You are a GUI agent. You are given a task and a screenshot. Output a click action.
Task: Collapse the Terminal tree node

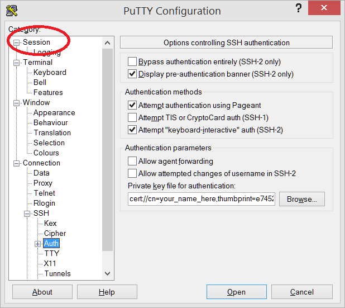(17, 63)
